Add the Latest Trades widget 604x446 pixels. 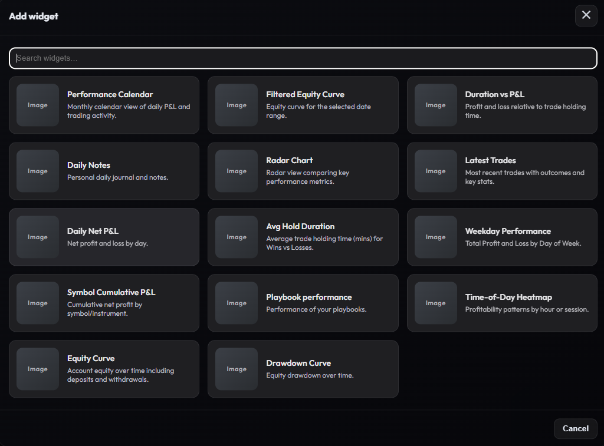coord(501,171)
